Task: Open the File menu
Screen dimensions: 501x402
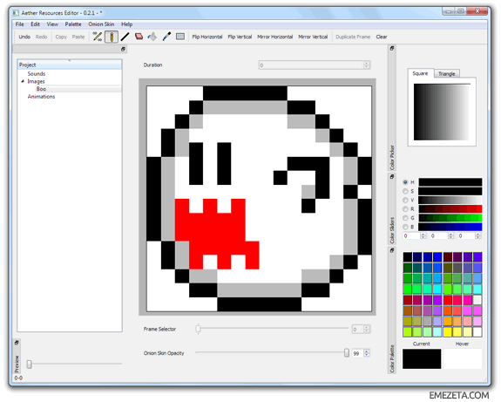Action: (x=20, y=24)
